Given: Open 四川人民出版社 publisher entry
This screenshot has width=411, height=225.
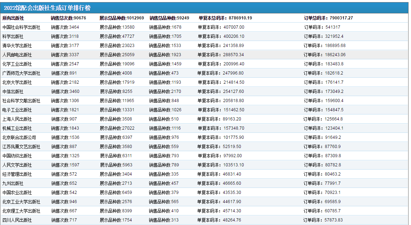Looking at the screenshot, I should [17, 220].
